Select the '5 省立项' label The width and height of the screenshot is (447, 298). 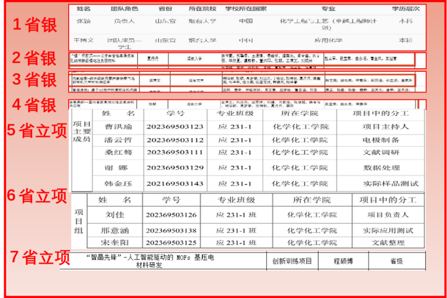pos(37,130)
